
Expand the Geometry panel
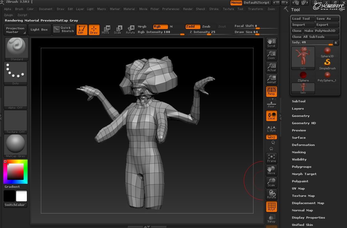[x=301, y=116]
